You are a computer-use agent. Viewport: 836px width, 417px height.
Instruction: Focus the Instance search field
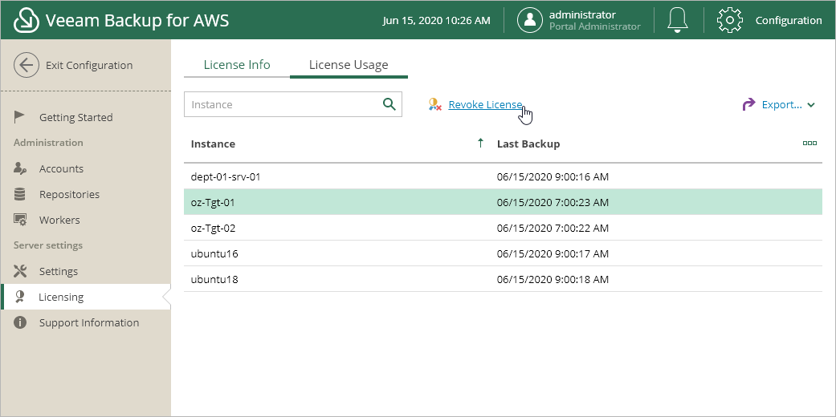click(281, 104)
